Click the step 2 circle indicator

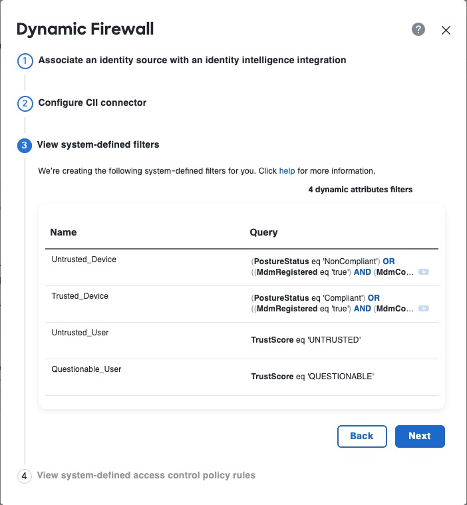tap(25, 104)
